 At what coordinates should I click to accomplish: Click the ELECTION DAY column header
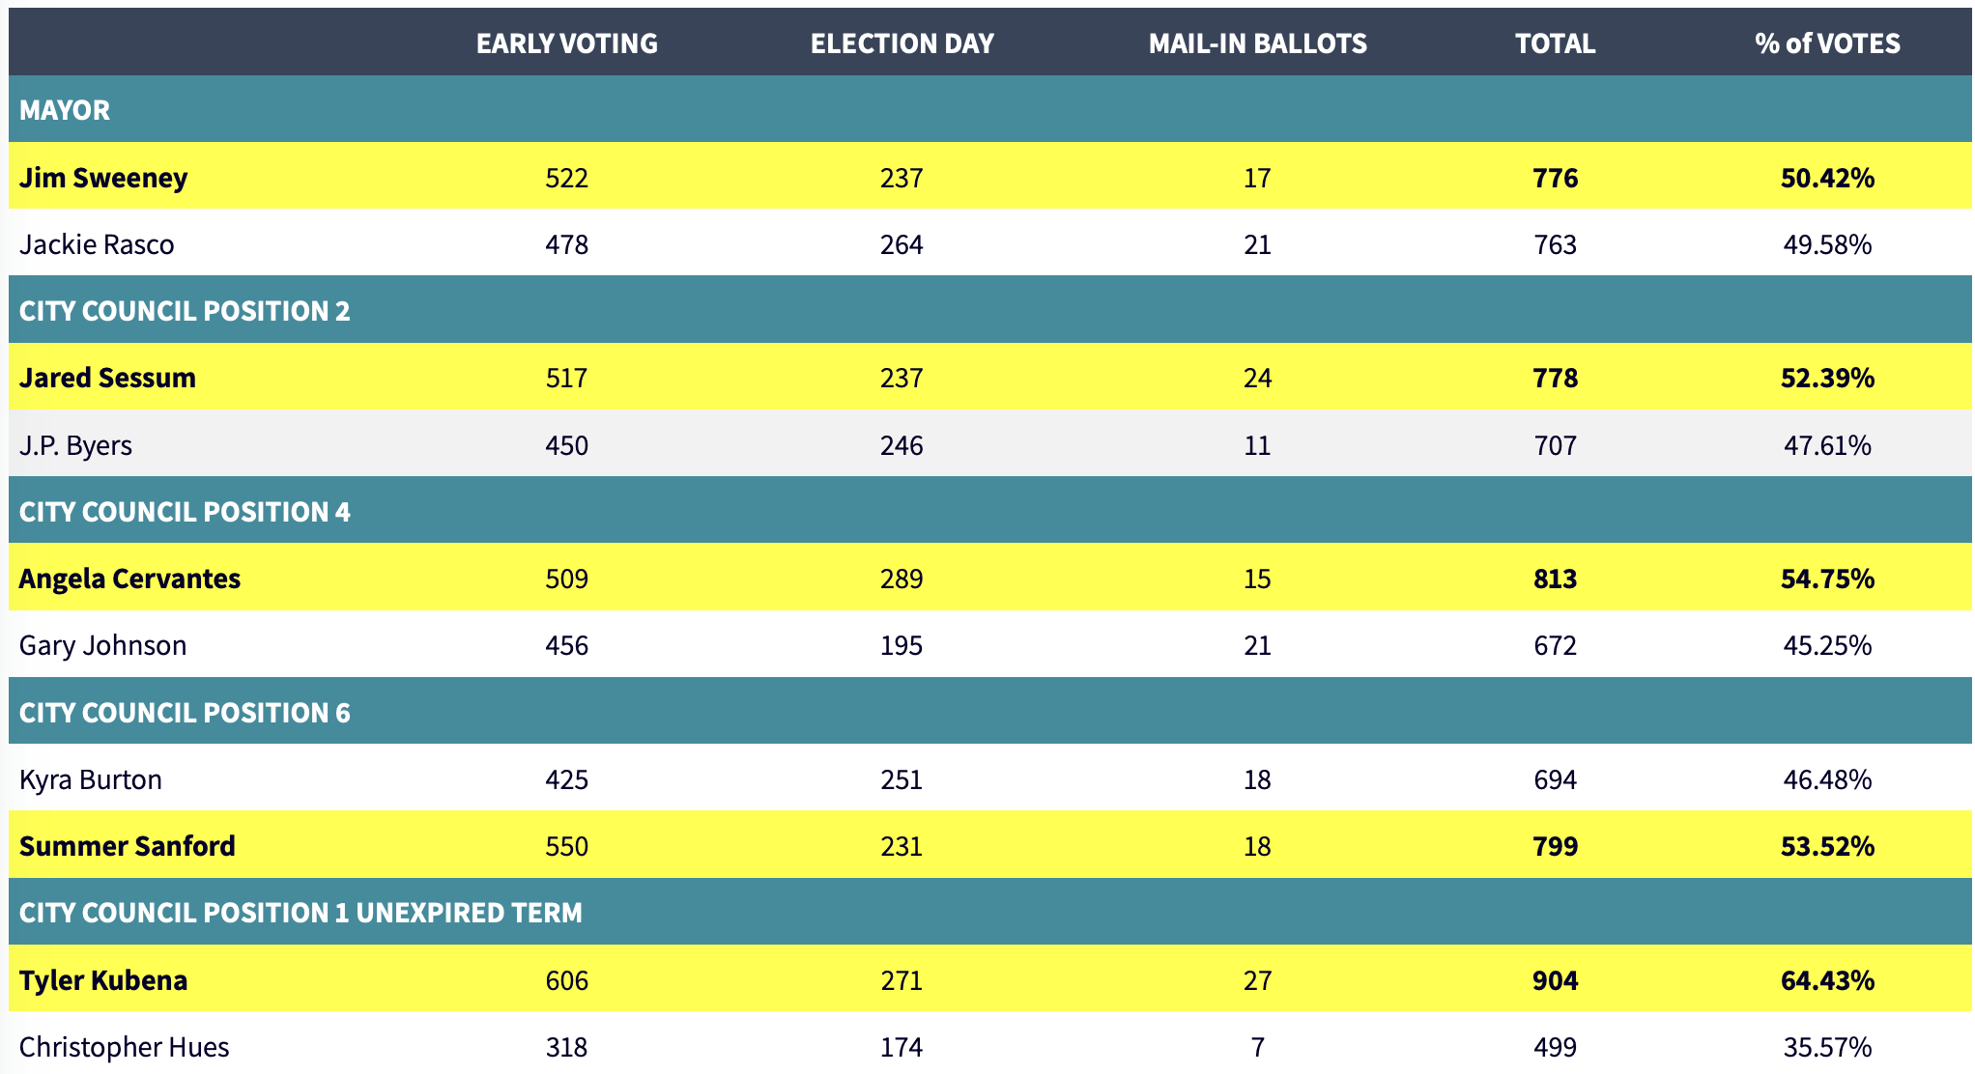tap(902, 43)
